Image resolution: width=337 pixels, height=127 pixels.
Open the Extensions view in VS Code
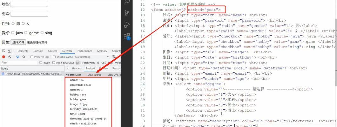coord(127,36)
